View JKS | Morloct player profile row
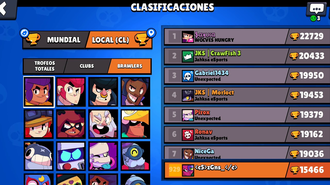Viewport: 330px width, 185px height. point(247,95)
